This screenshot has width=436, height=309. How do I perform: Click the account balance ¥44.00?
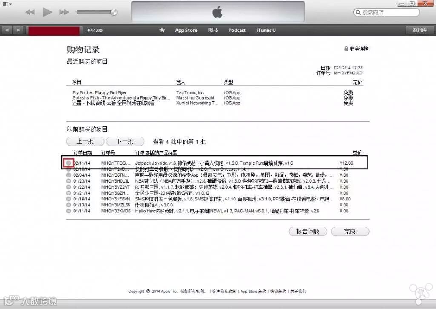[95, 31]
